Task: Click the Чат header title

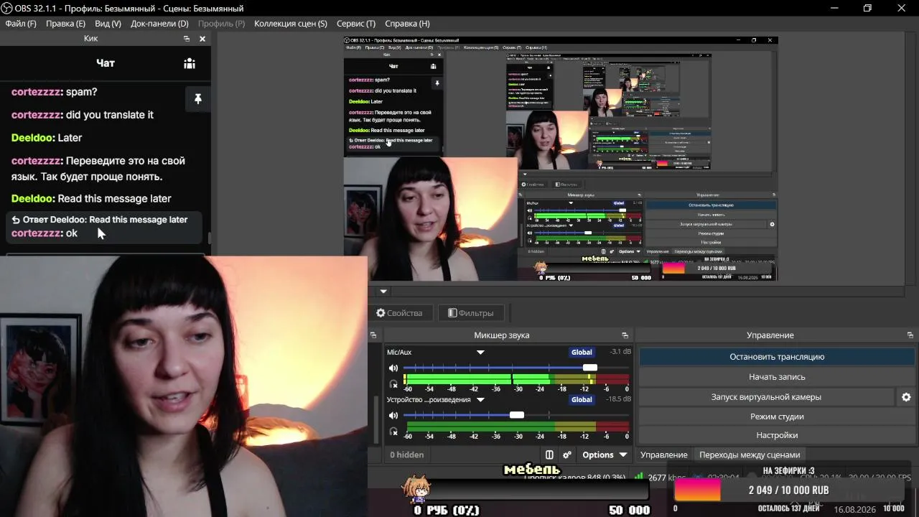Action: point(106,63)
